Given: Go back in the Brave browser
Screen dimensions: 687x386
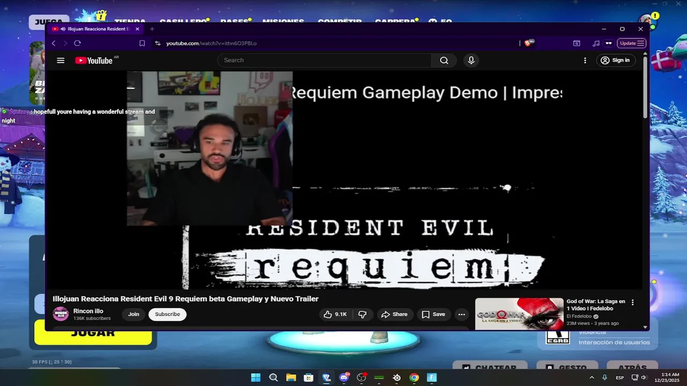Looking at the screenshot, I should [53, 43].
